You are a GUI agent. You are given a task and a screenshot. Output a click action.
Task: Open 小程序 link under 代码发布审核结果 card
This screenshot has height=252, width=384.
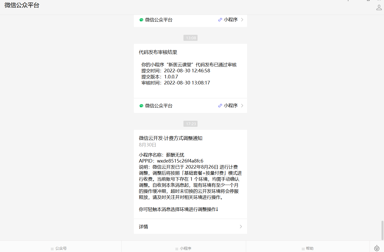(231, 106)
